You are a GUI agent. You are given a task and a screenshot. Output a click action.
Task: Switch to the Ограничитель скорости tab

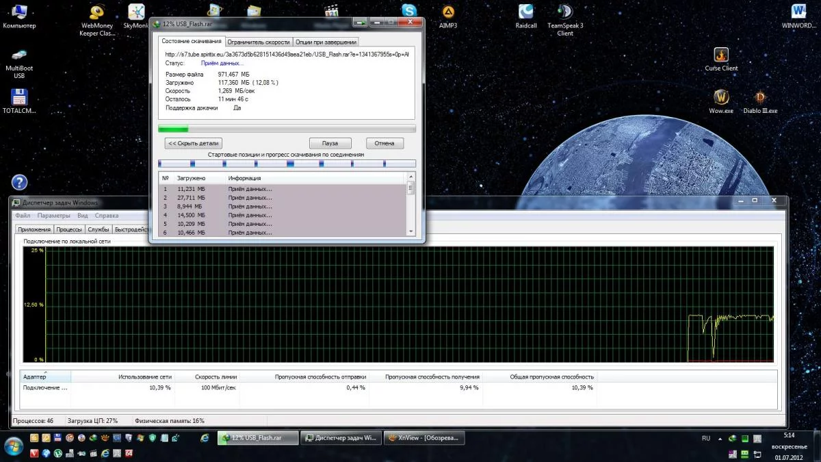pos(259,42)
